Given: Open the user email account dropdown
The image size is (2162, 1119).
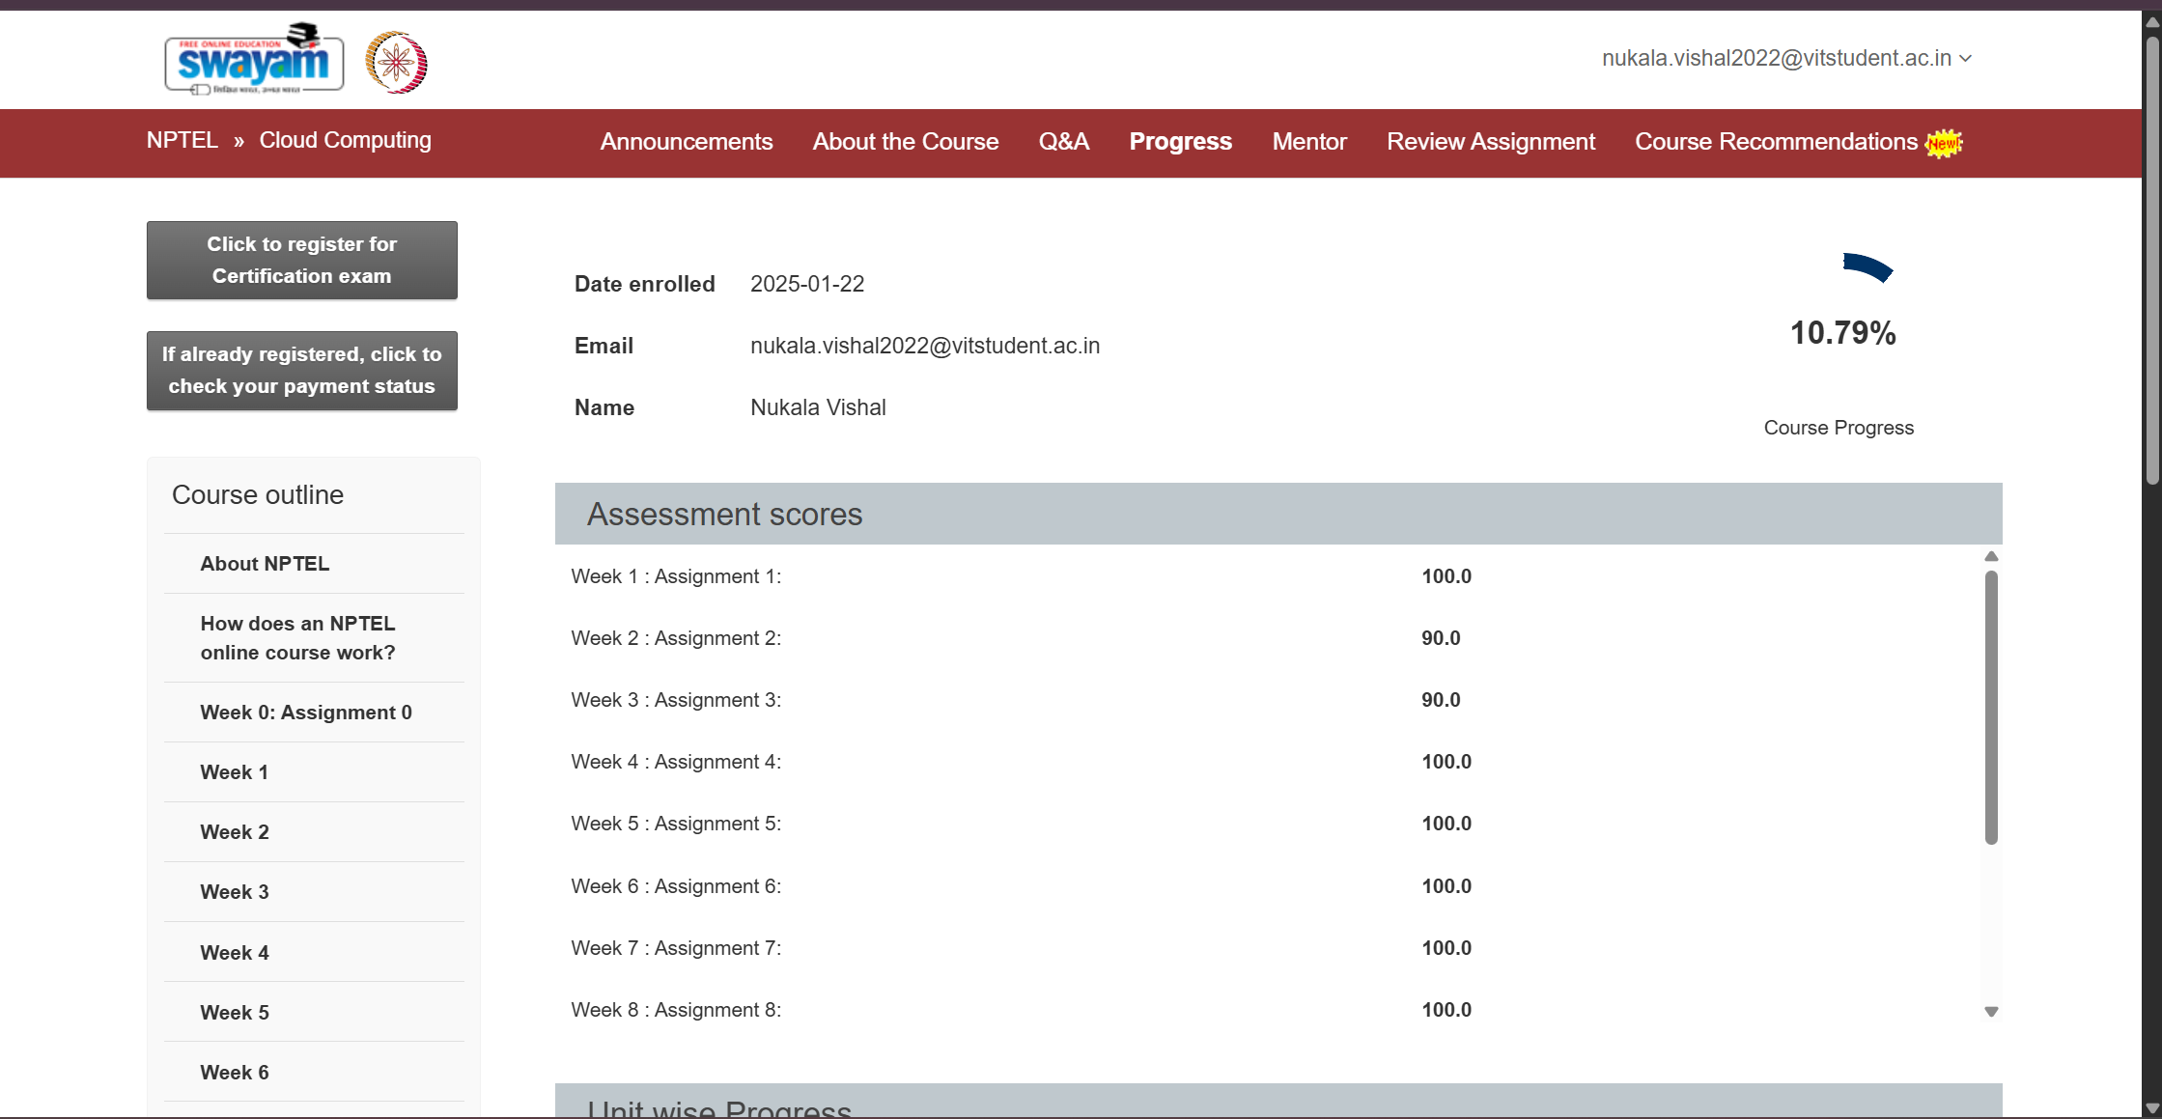Looking at the screenshot, I should [x=1785, y=58].
